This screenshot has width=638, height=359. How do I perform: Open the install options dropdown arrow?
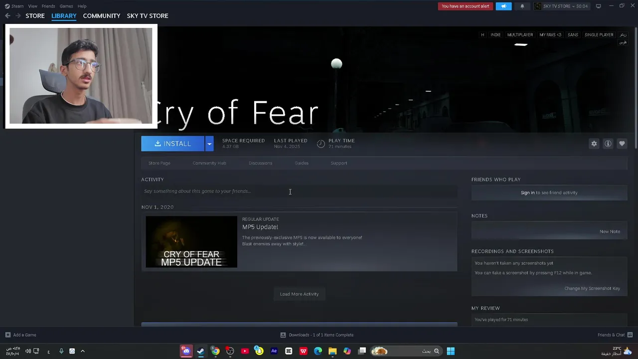[209, 144]
